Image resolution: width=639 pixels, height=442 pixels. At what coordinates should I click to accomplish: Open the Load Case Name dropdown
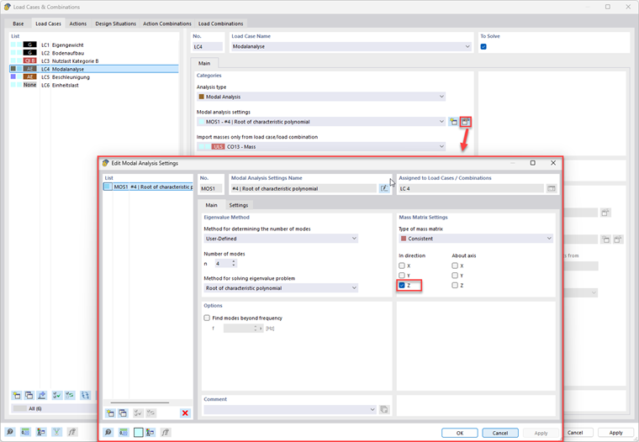(351, 47)
